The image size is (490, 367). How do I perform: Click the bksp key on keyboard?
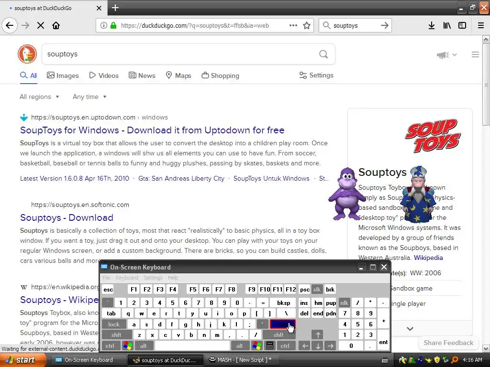[284, 302]
